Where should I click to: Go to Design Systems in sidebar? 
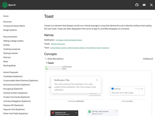point(10,30)
